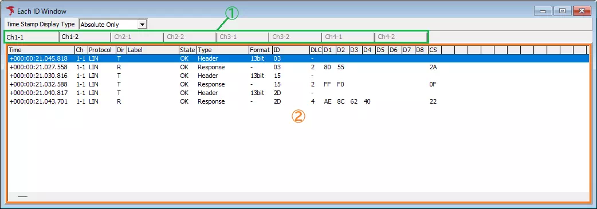This screenshot has width=597, height=209.
Task: Select the Ch2-1 tab
Action: tap(137, 37)
